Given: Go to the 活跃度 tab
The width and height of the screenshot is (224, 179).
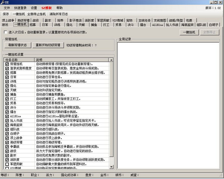Looking at the screenshot, I should pos(89,21).
